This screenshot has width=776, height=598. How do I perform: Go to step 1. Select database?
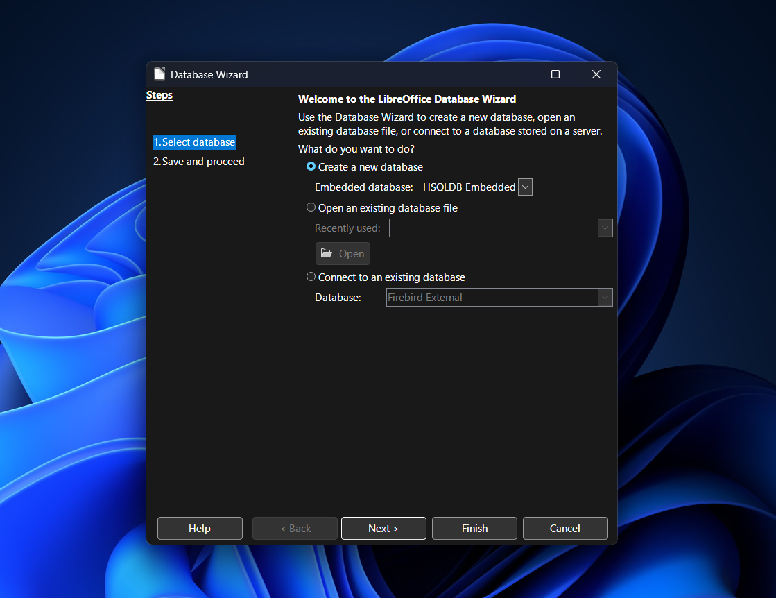tap(194, 142)
